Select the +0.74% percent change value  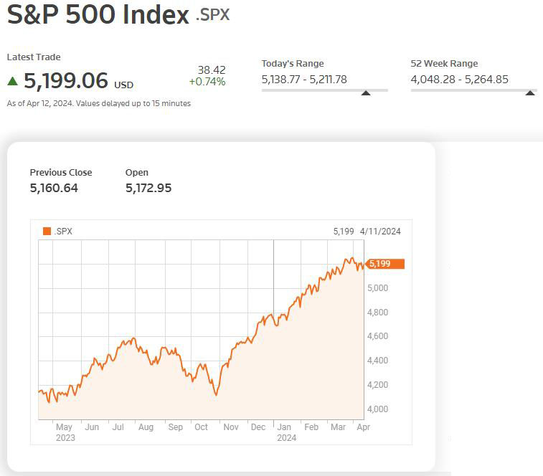tap(207, 82)
